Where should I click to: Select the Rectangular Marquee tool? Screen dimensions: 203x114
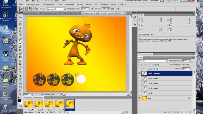[20, 21]
